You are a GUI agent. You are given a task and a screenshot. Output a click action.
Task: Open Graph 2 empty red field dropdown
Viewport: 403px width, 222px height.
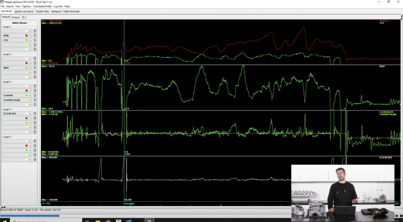coord(30,63)
